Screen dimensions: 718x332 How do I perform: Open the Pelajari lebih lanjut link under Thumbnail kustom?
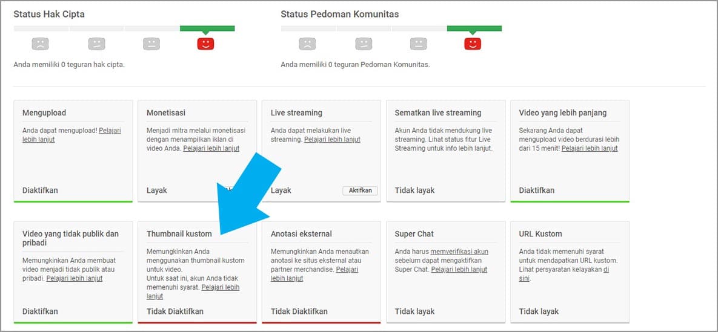(221, 287)
